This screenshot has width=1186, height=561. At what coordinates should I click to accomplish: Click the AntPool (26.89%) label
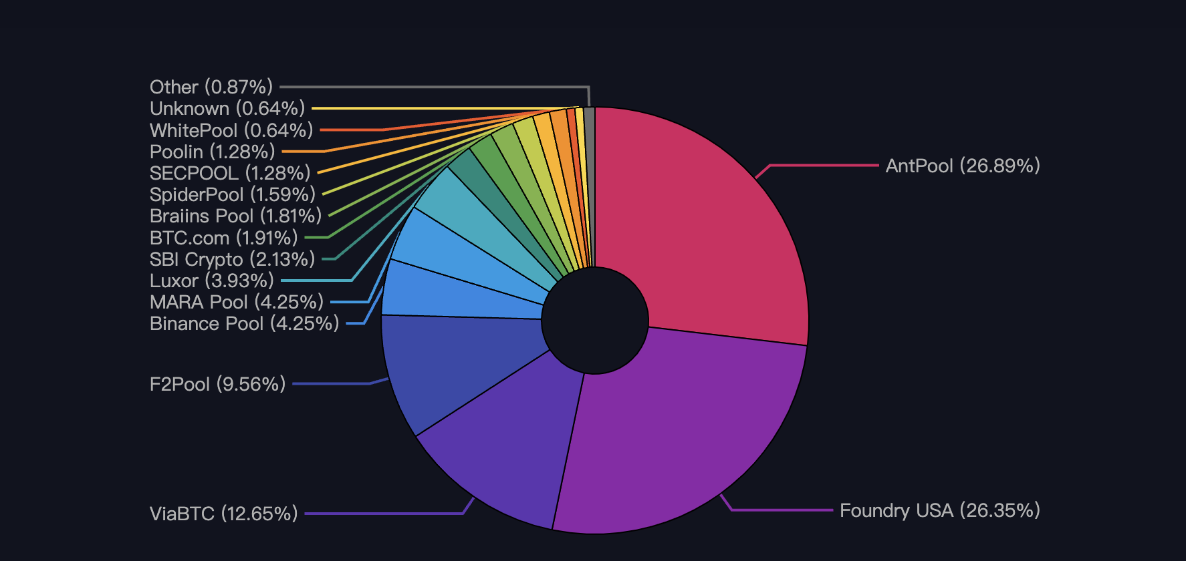pyautogui.click(x=962, y=166)
